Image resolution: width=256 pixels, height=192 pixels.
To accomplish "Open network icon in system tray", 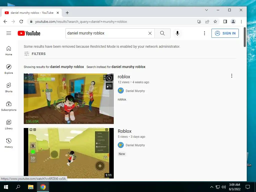I will [x=218, y=187].
